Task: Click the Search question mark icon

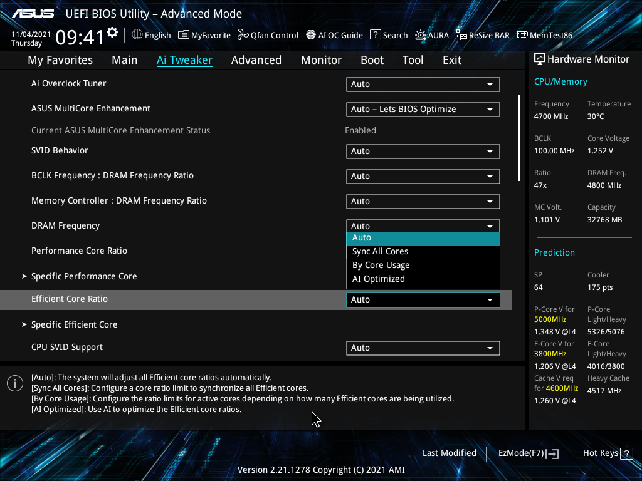Action: pos(375,35)
